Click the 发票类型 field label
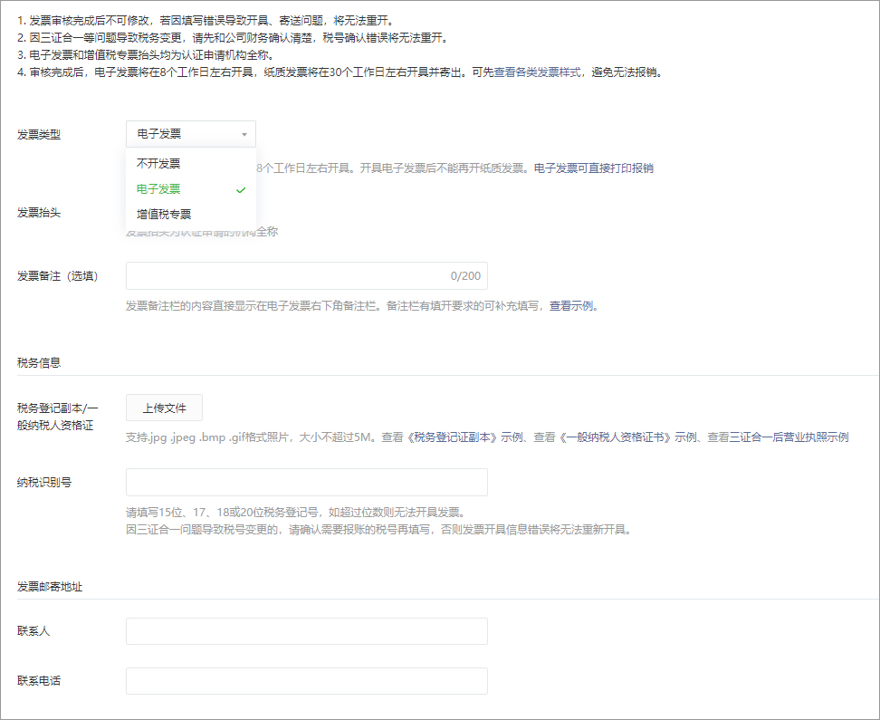Screen dimensions: 880x720 (39, 135)
